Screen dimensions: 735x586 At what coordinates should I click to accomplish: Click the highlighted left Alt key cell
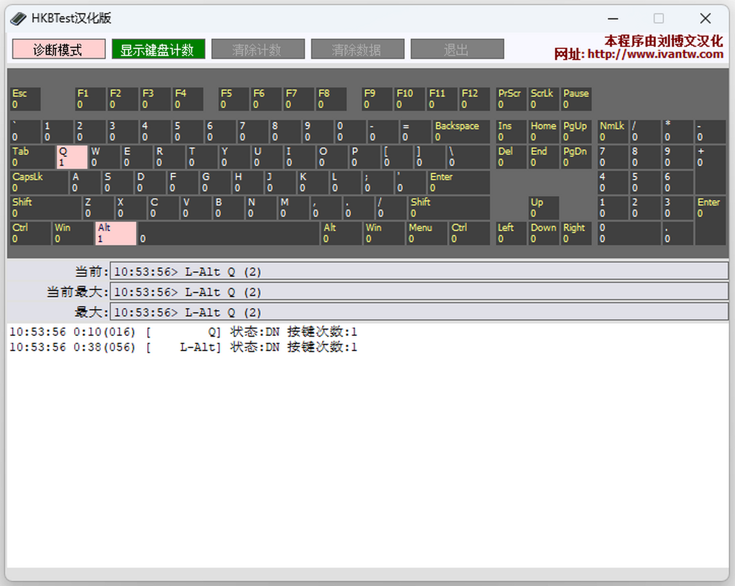pos(115,233)
